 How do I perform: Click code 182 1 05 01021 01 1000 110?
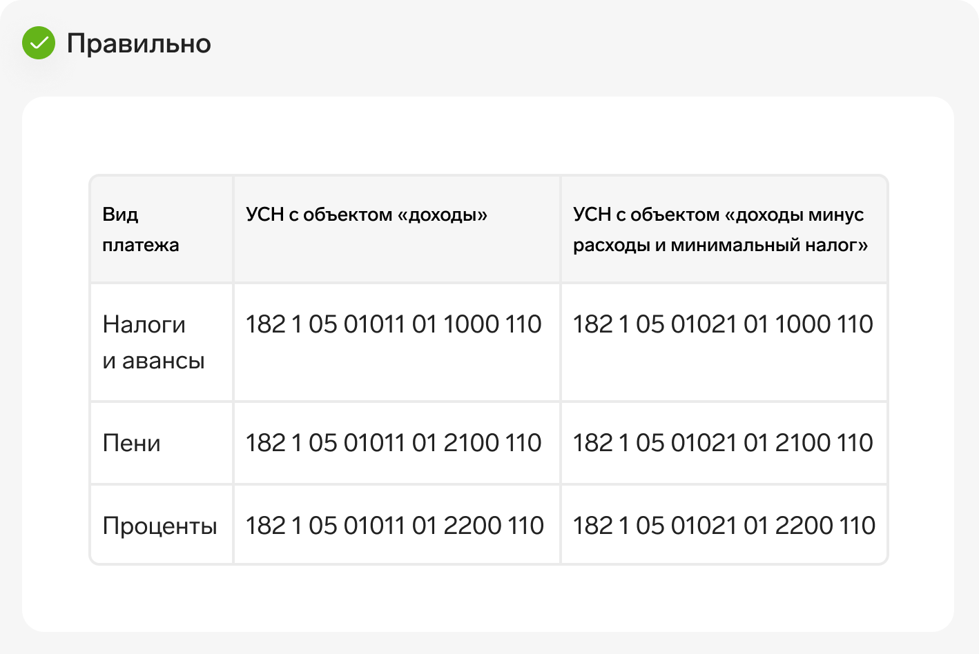point(723,324)
